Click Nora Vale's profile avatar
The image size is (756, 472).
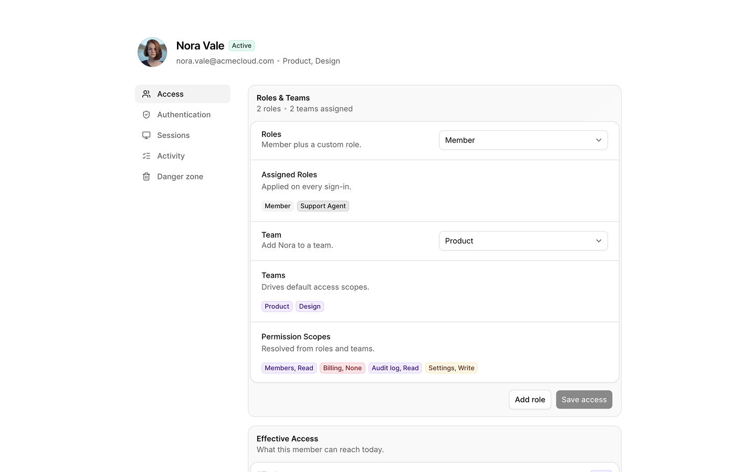click(x=152, y=52)
